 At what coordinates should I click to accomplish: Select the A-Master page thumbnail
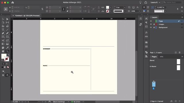[x=179, y=68]
